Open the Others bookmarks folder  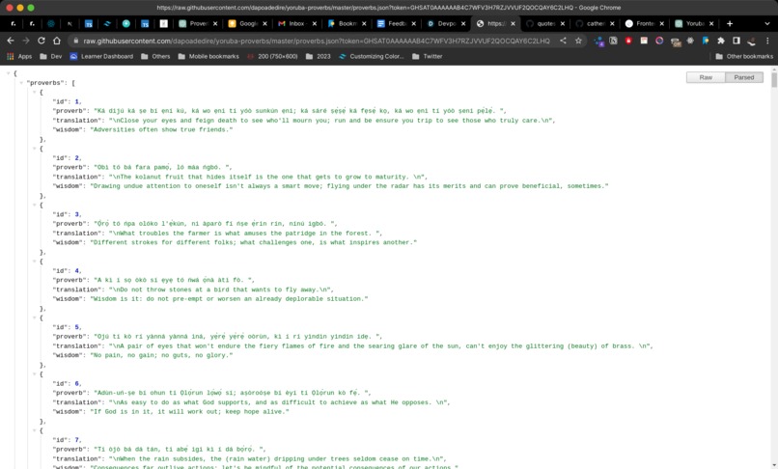pyautogui.click(x=155, y=56)
